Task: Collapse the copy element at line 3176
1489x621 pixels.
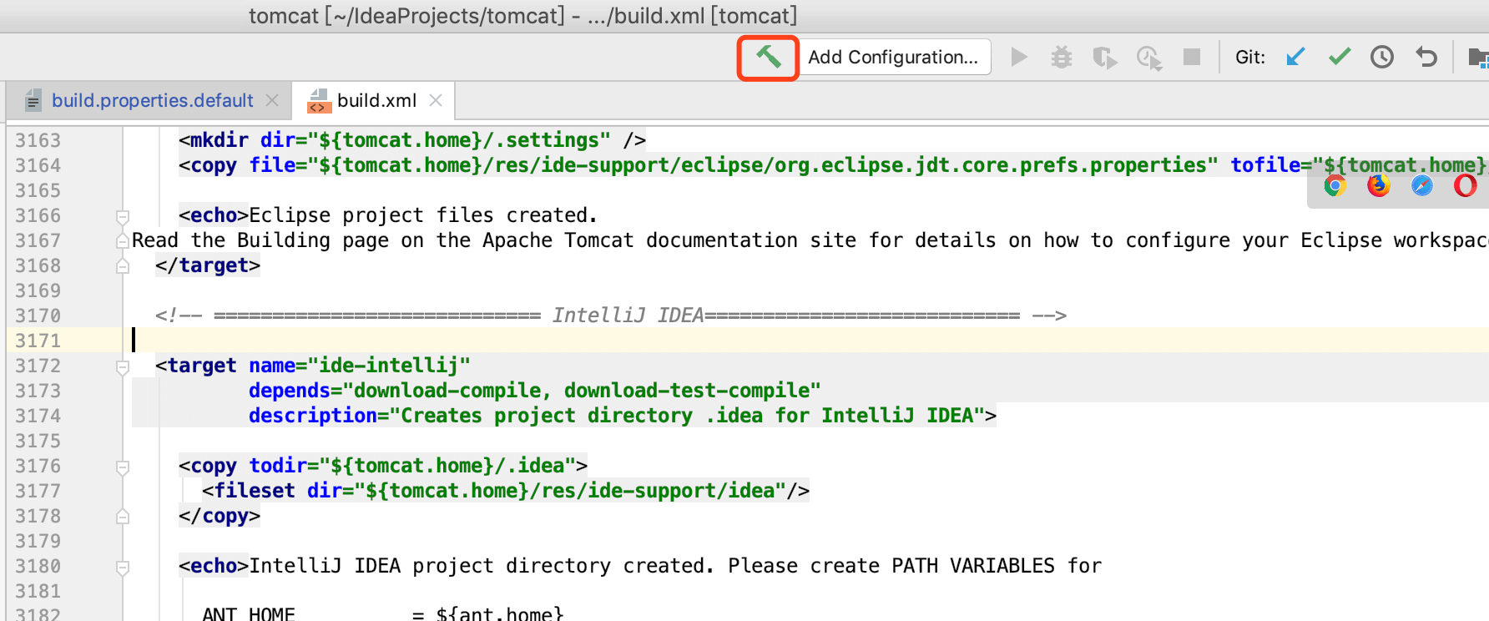Action: click(123, 467)
